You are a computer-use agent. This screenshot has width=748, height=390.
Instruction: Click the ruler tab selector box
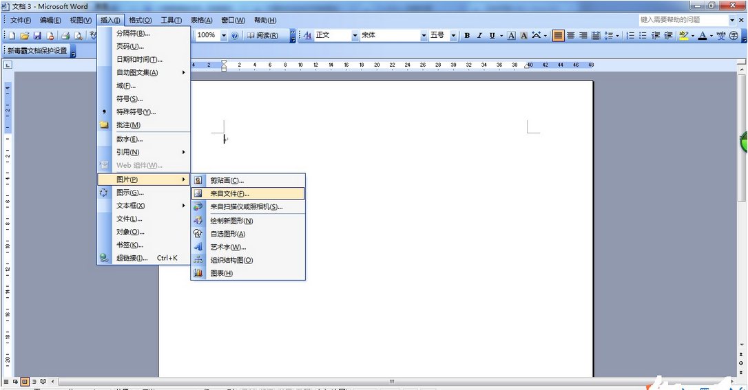[x=8, y=65]
